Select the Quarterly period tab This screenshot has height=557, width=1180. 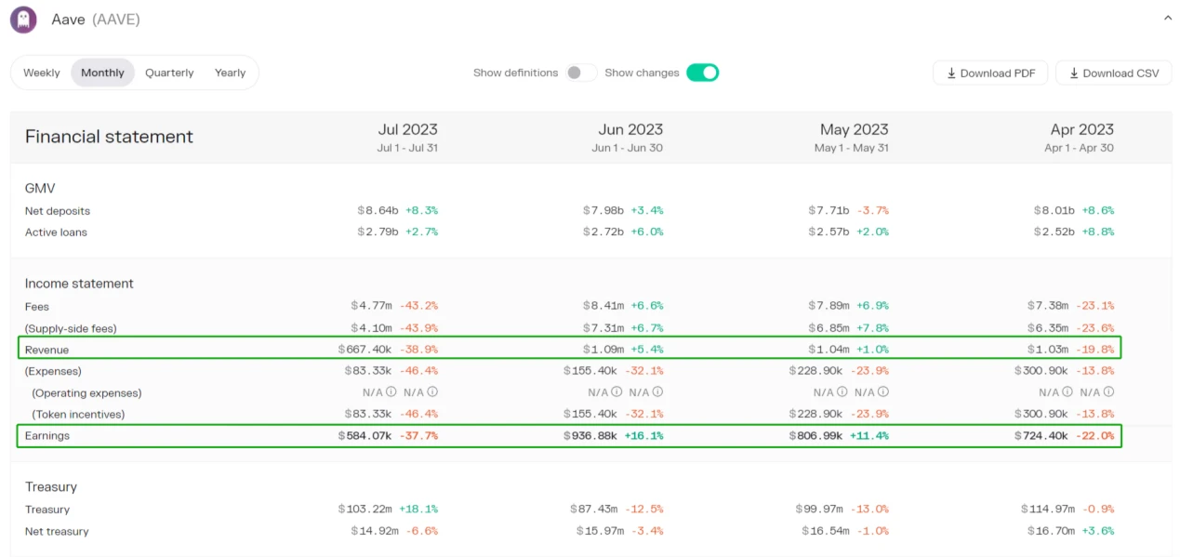click(x=169, y=73)
